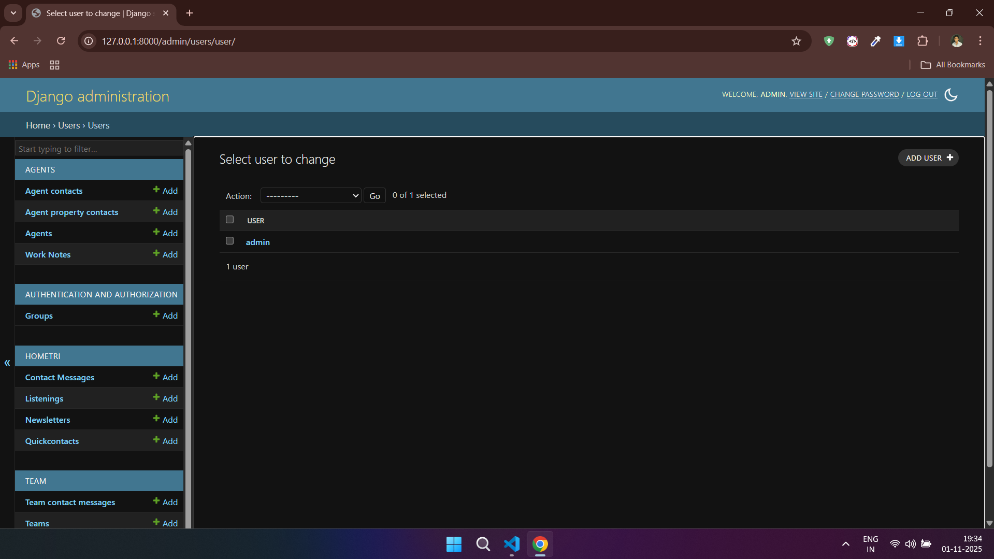Open the first Users breadcrumb link

point(69,125)
